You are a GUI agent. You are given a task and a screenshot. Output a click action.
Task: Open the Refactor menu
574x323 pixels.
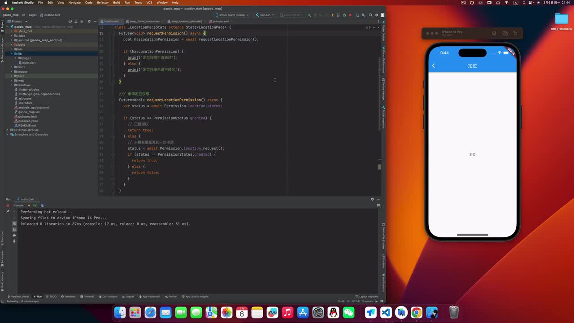(103, 3)
